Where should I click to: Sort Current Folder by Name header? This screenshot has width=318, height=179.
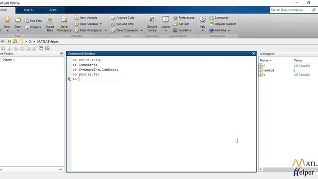8,60
